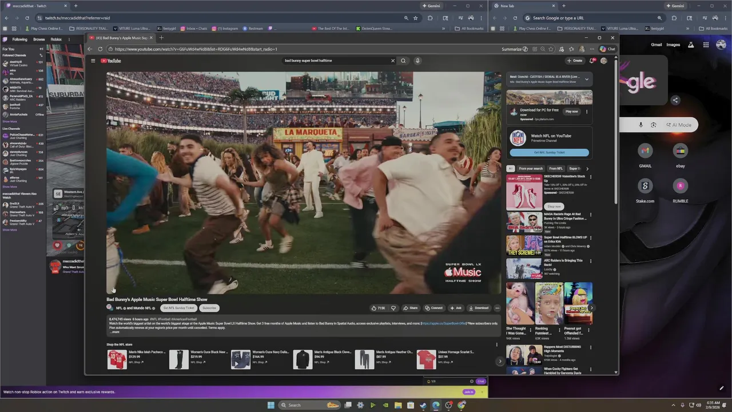Screen dimensions: 732x412
Task: Open the Stake.com shortcut tile
Action: pyautogui.click(x=645, y=189)
